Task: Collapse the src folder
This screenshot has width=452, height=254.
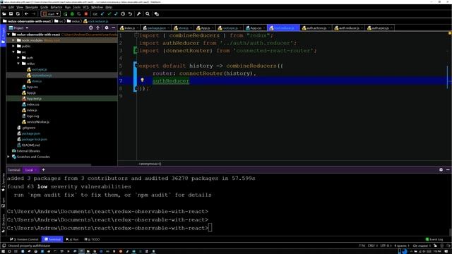Action: click(x=13, y=52)
